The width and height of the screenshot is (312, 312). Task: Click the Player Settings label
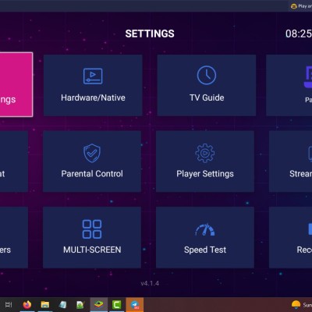(x=205, y=174)
